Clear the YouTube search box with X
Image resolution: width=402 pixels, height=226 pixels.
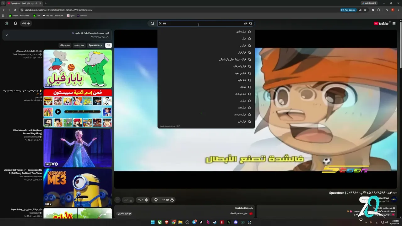[x=160, y=23]
